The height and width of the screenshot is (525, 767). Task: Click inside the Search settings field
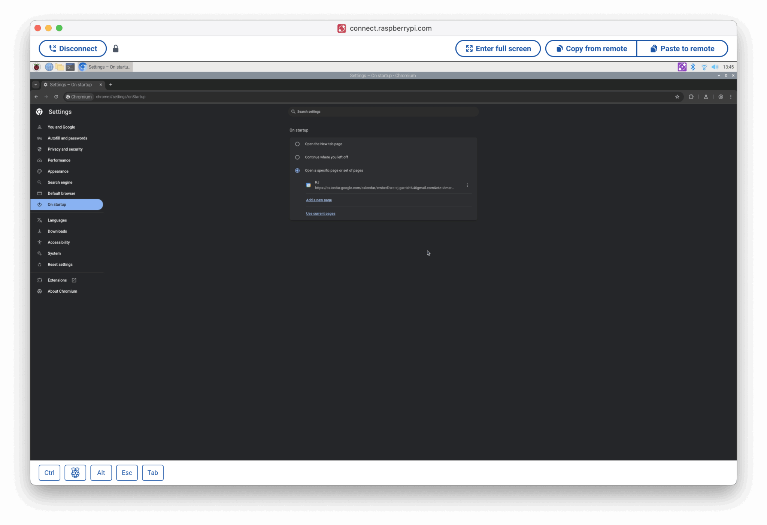click(383, 111)
